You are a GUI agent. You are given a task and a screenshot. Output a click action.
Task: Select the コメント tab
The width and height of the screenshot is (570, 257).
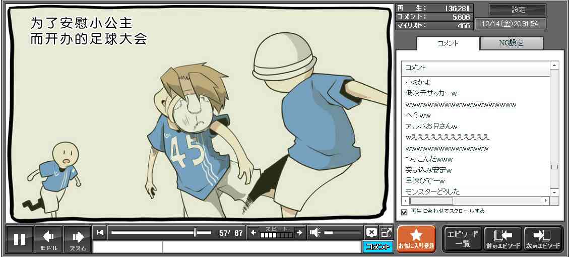point(448,43)
